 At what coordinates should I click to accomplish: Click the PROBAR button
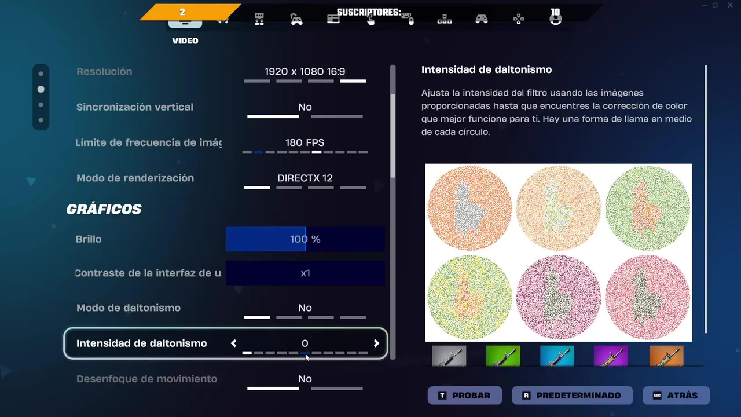pos(466,396)
